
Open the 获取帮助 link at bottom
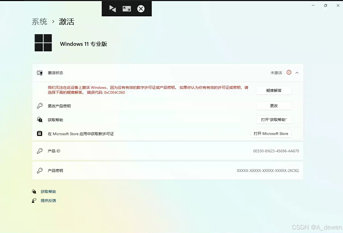pyautogui.click(x=48, y=192)
